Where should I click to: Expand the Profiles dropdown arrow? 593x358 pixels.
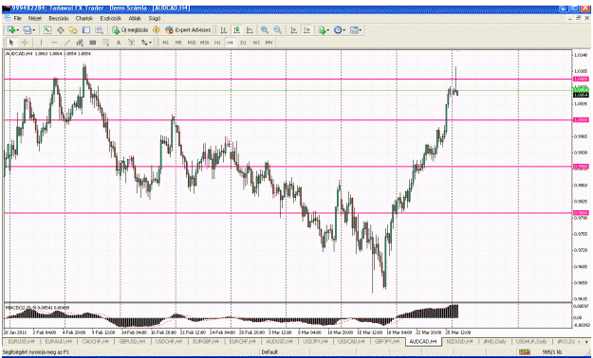[x=33, y=30]
